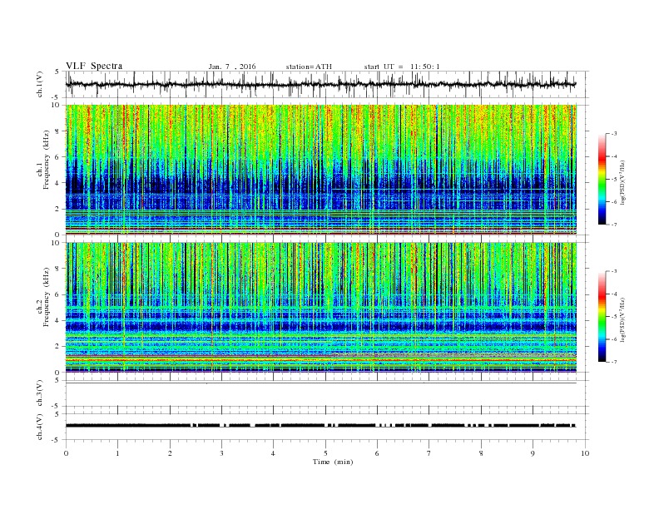Click the ch.1 'Frequency (kHz)' axis label
Screen dimensions: 659x509
coord(47,161)
